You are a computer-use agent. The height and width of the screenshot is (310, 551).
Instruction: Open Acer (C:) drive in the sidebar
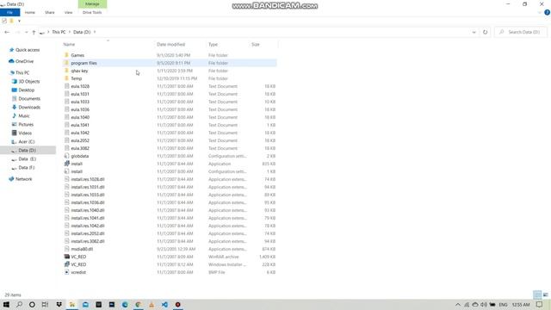tap(27, 141)
